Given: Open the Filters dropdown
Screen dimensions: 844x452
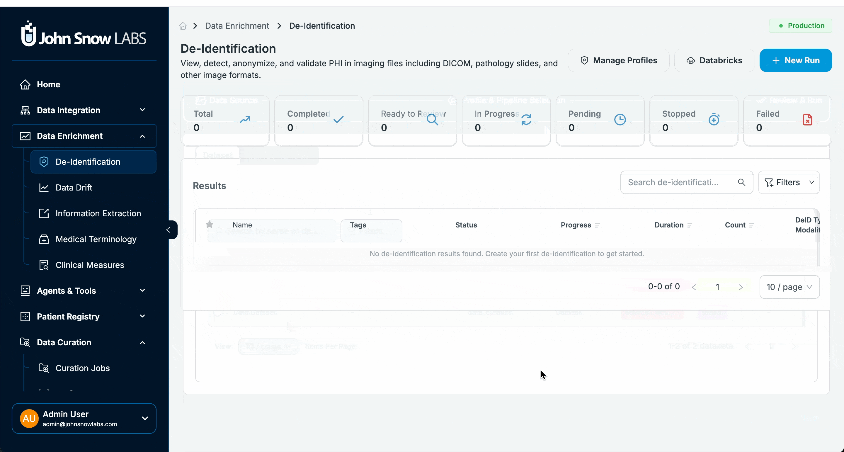Looking at the screenshot, I should [789, 182].
